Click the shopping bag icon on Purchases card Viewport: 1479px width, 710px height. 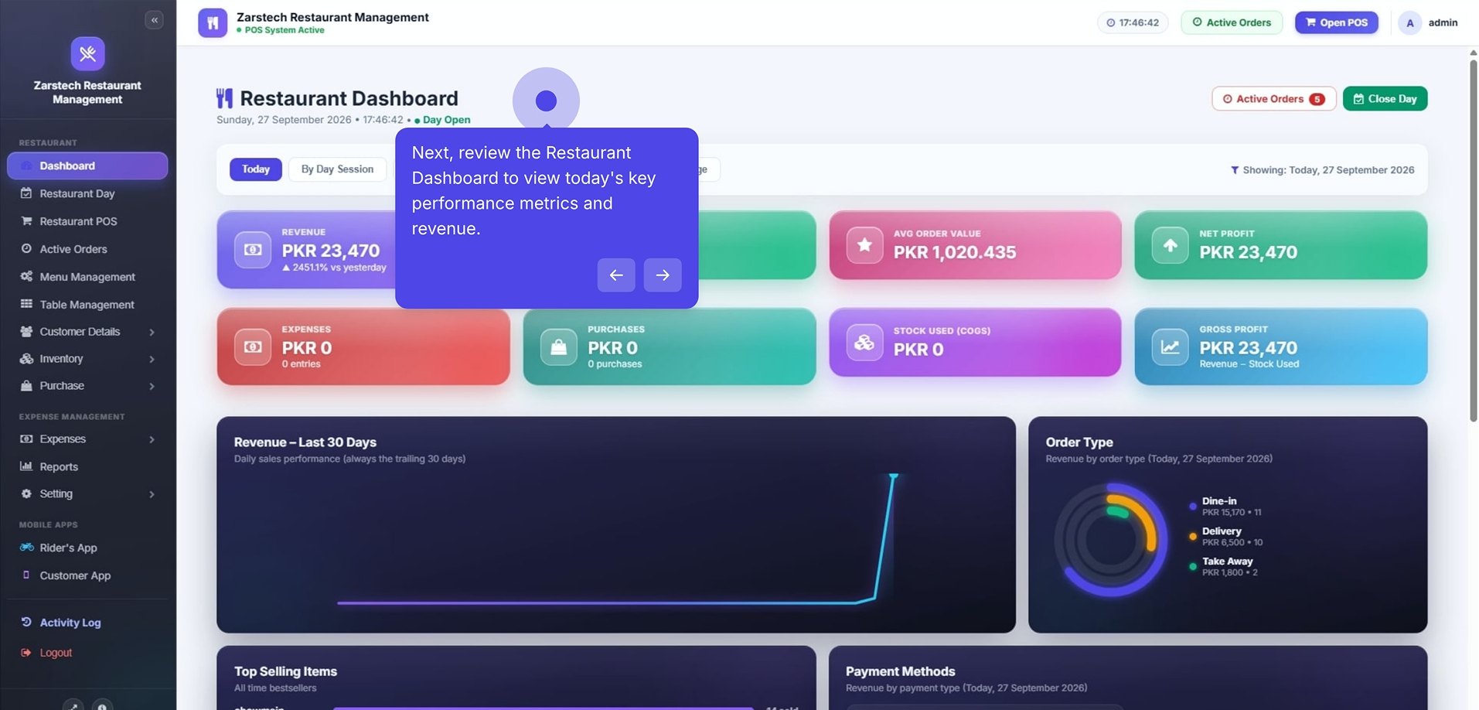(x=558, y=346)
